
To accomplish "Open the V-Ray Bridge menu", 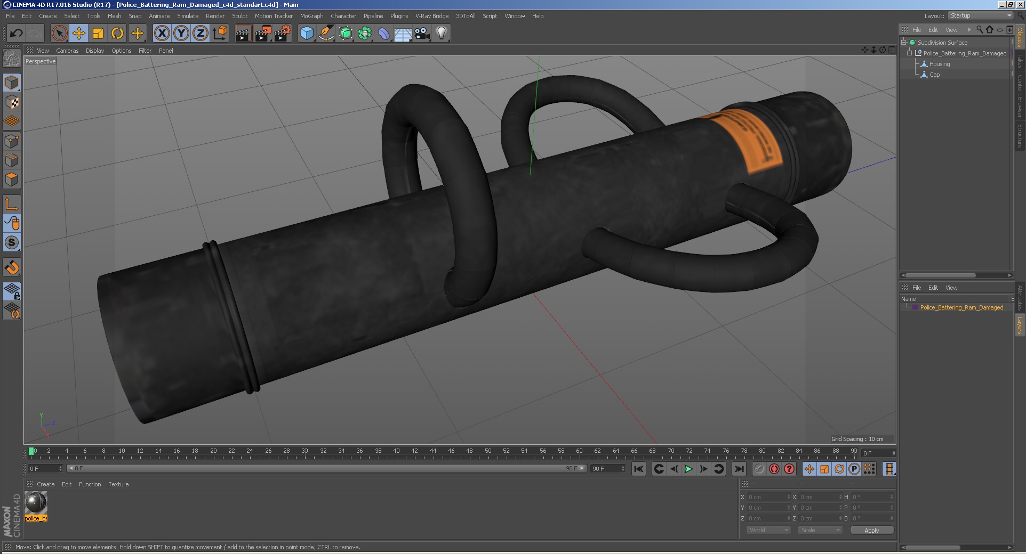I will click(432, 16).
